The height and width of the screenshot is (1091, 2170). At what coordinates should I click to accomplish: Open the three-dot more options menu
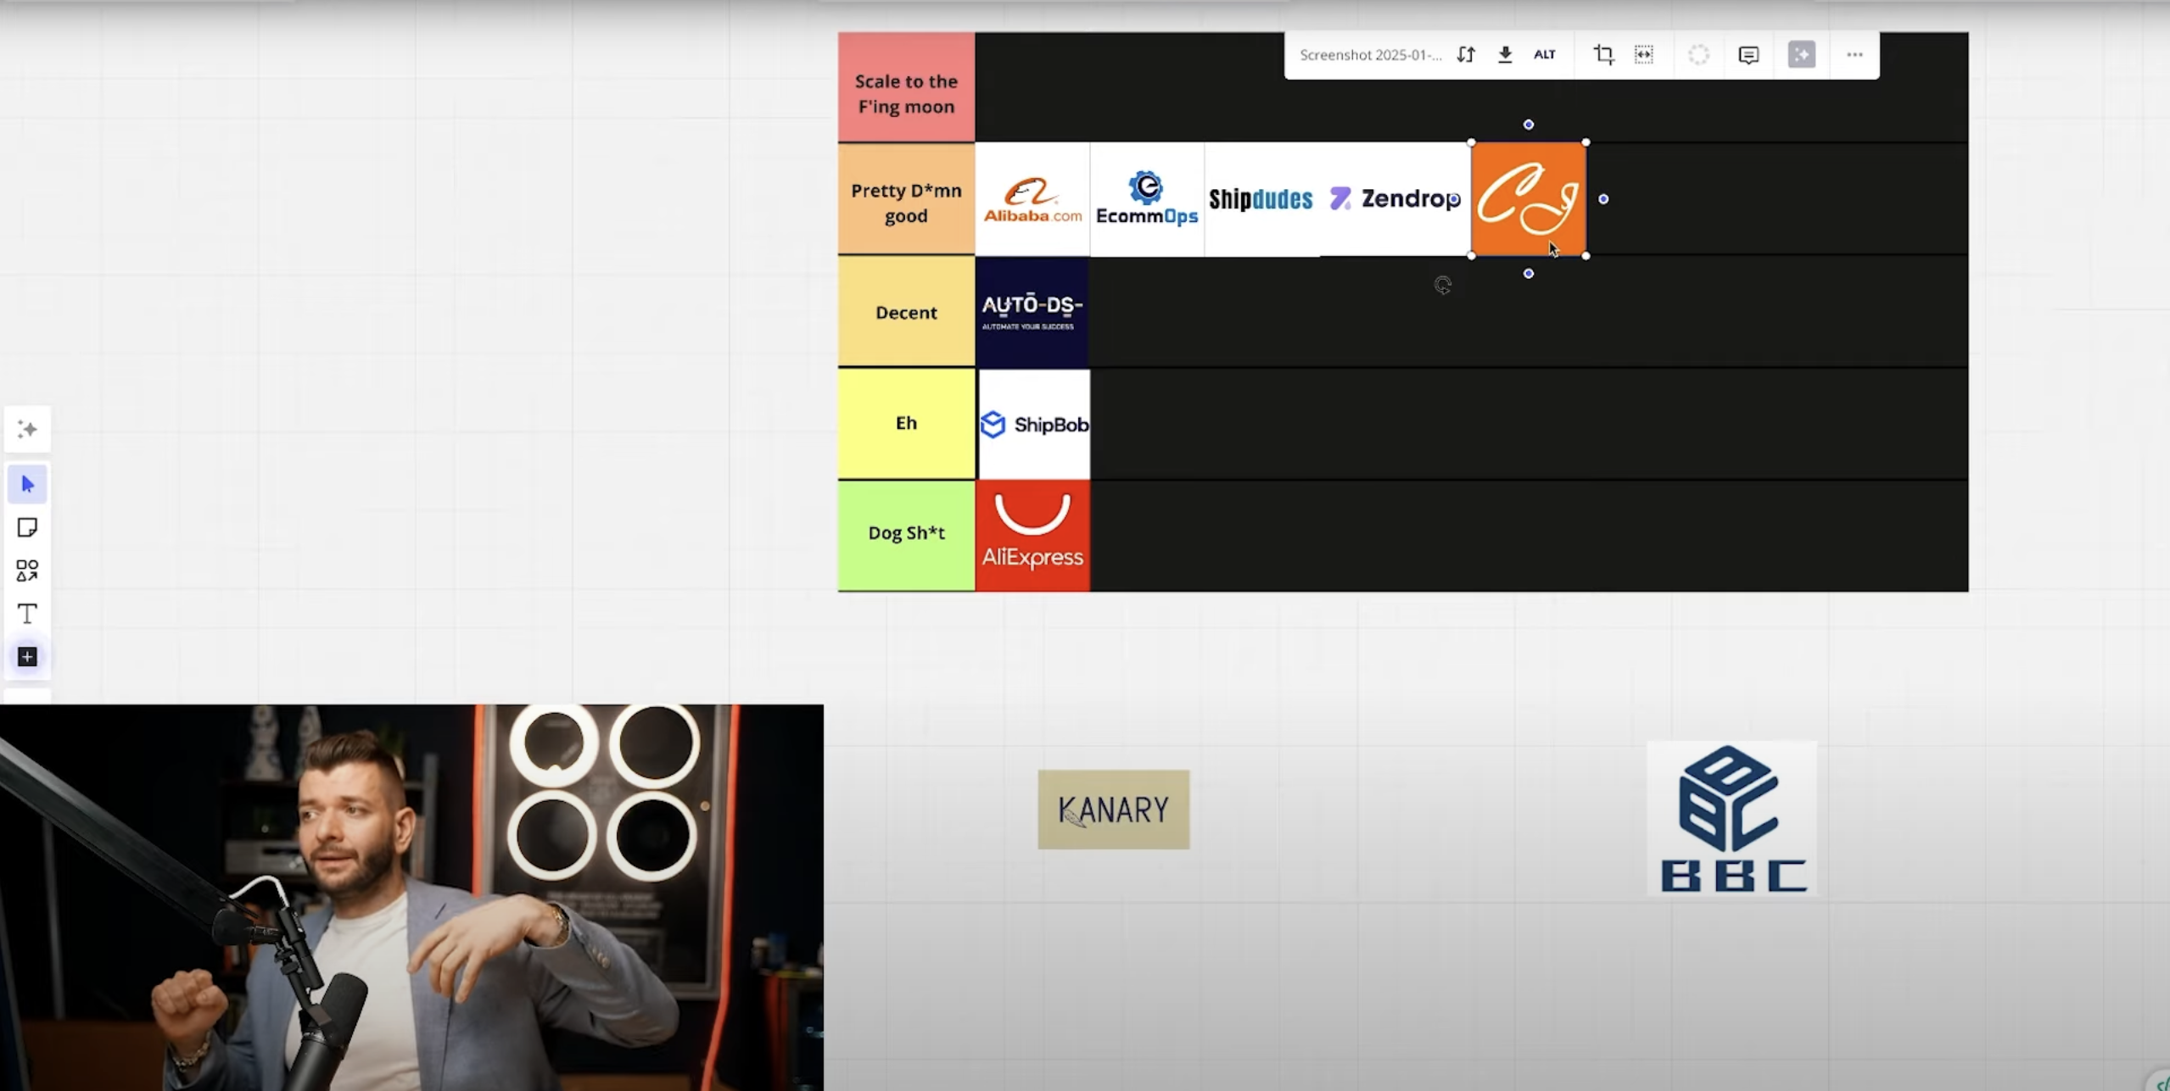[x=1854, y=55]
